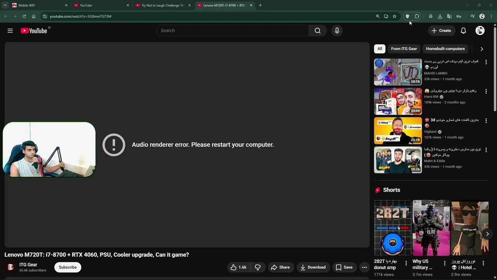Open the tab search dropdown arrow
This screenshot has width=497, height=280.
(x=5, y=5)
